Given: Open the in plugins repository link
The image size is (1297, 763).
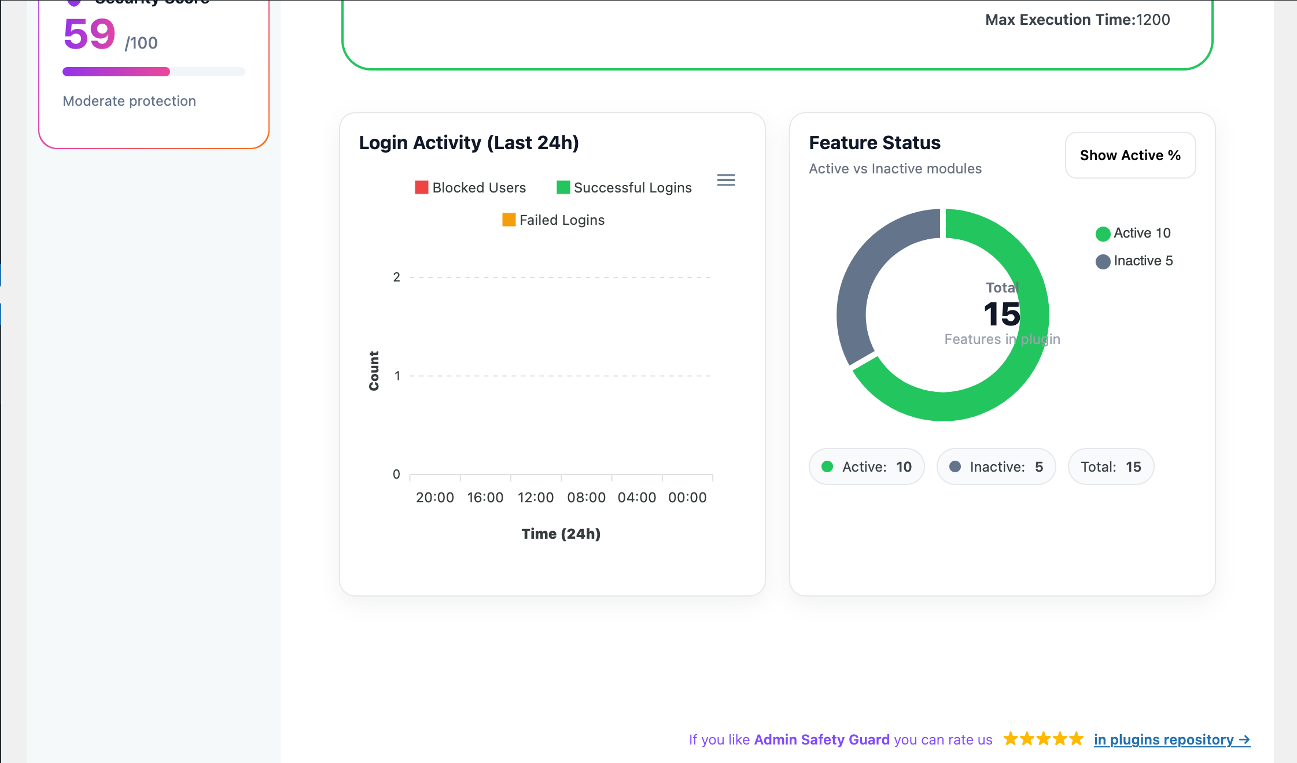Looking at the screenshot, I should pyautogui.click(x=1171, y=739).
